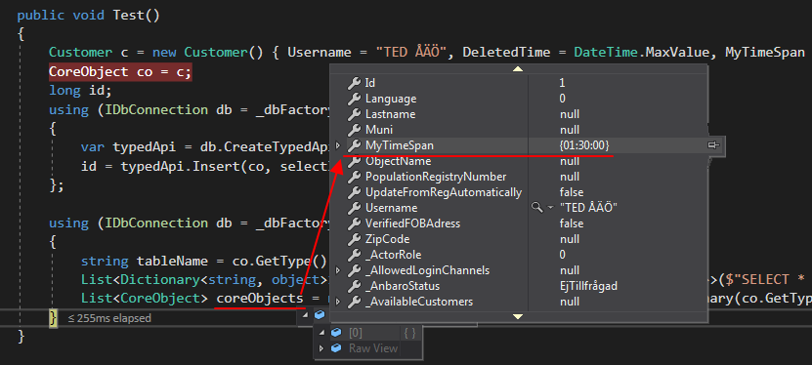Click the cube icon of coreObjects datatip
This screenshot has height=365, width=812.
(x=320, y=315)
